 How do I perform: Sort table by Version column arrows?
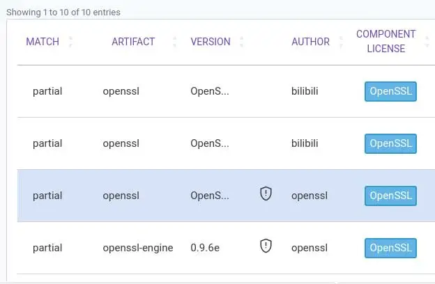241,42
